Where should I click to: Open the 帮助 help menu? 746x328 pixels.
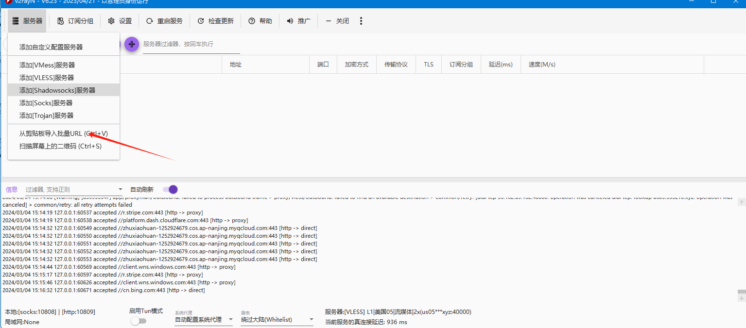pyautogui.click(x=260, y=21)
